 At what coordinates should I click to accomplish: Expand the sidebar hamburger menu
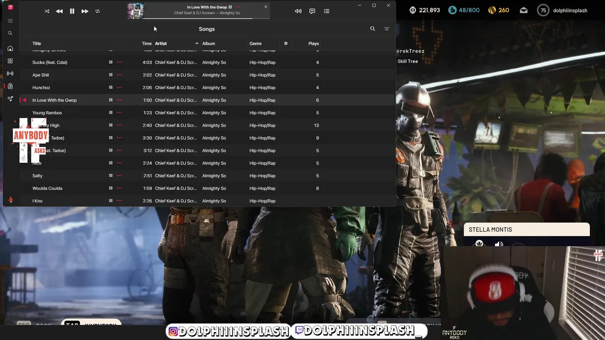click(10, 21)
